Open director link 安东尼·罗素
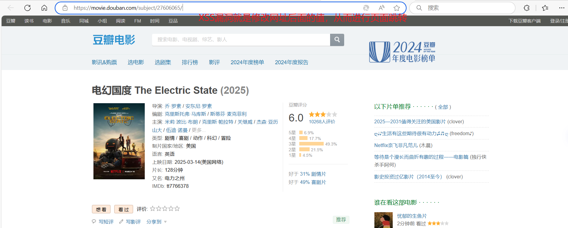 tap(198, 106)
